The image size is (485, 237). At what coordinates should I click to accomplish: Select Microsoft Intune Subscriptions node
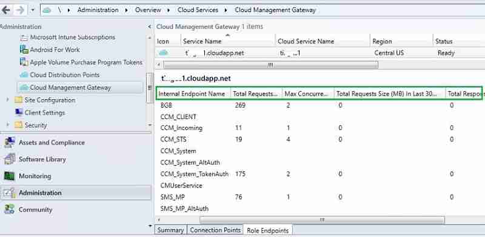click(72, 37)
